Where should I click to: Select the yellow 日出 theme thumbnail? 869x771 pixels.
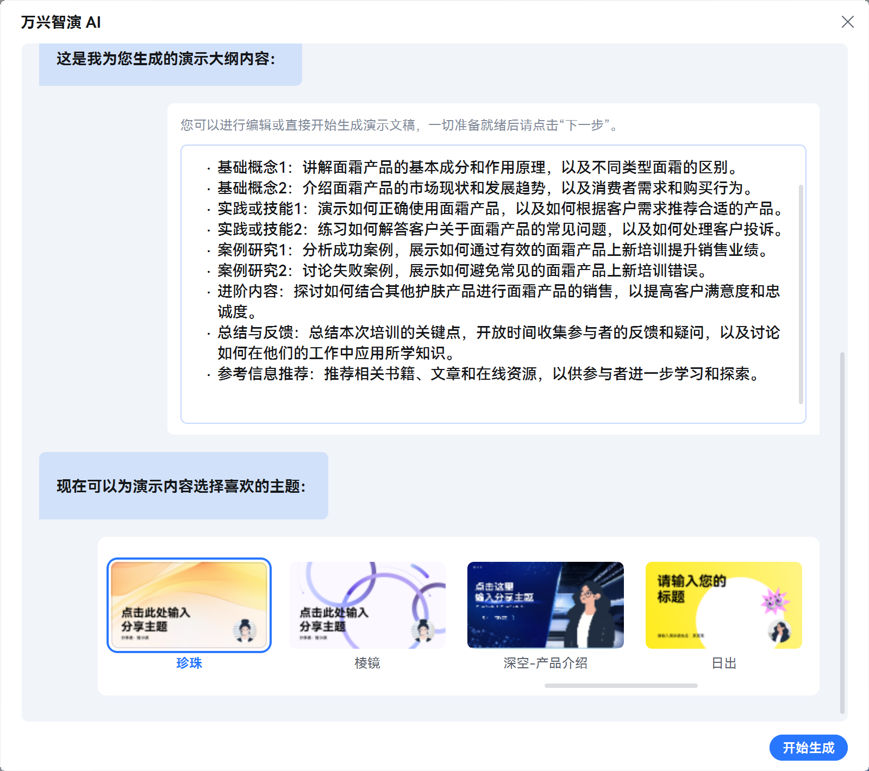click(x=724, y=605)
